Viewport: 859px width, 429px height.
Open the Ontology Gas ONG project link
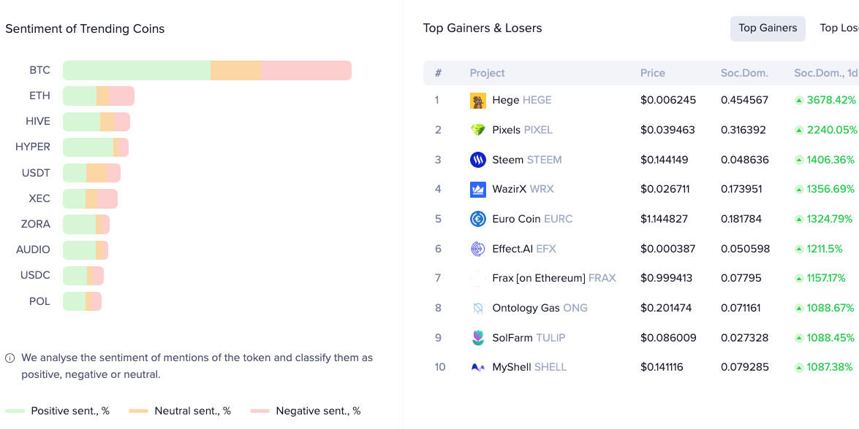[540, 308]
